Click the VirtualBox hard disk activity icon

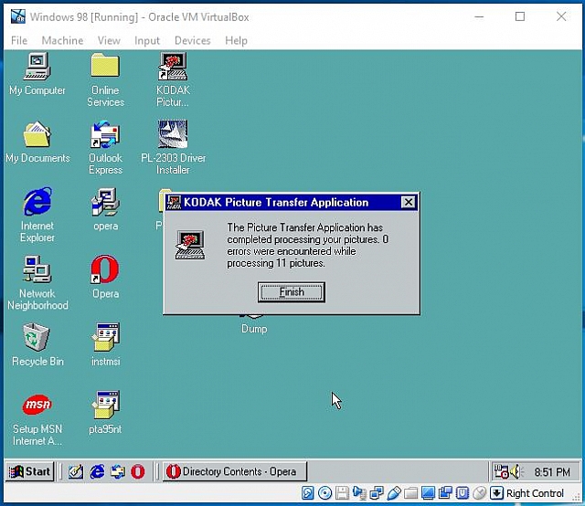(308, 493)
